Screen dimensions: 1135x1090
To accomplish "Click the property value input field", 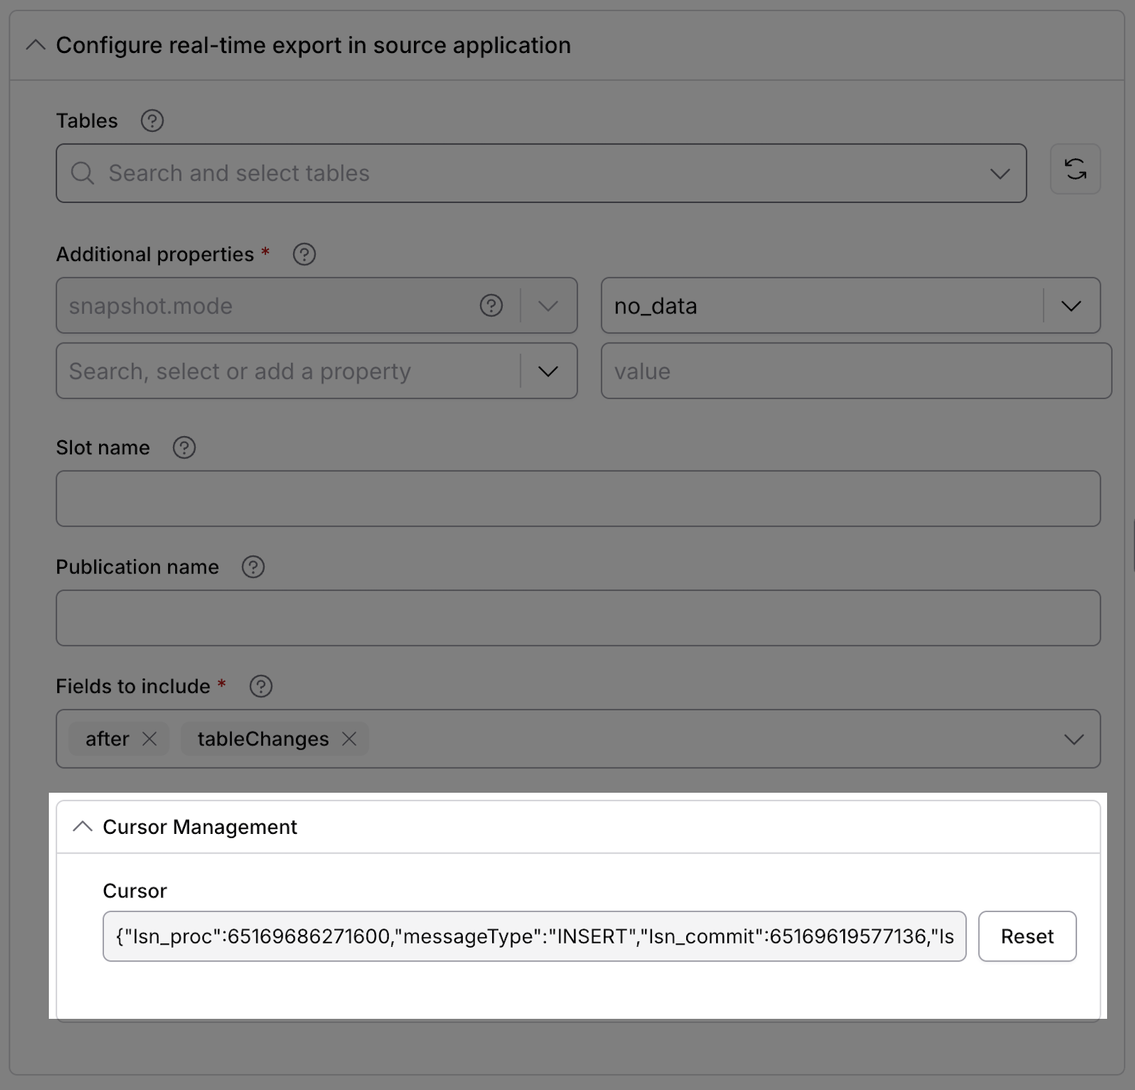I will [856, 371].
